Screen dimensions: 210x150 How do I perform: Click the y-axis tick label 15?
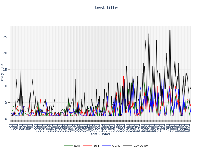coord(4,70)
